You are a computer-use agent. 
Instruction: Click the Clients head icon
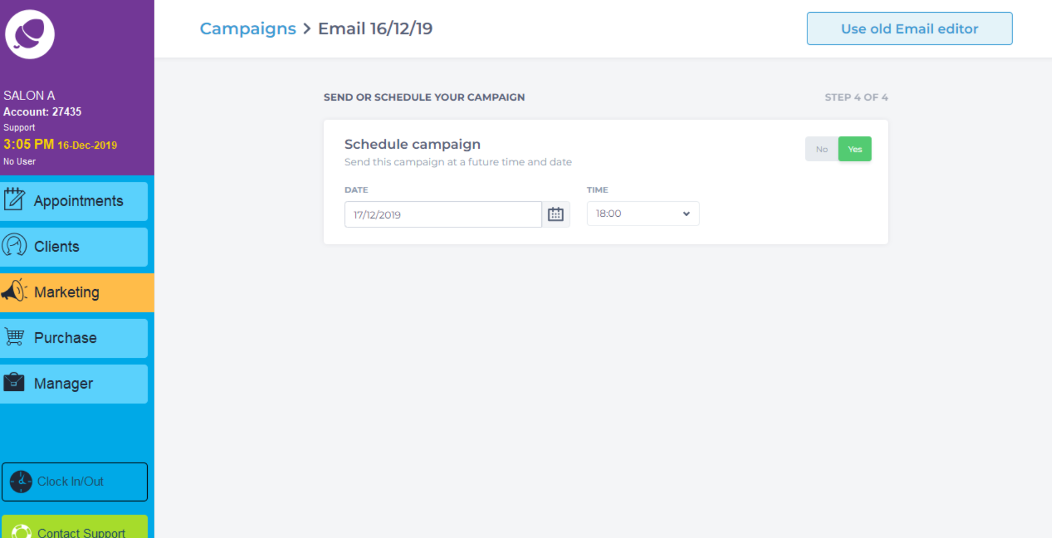pyautogui.click(x=14, y=245)
